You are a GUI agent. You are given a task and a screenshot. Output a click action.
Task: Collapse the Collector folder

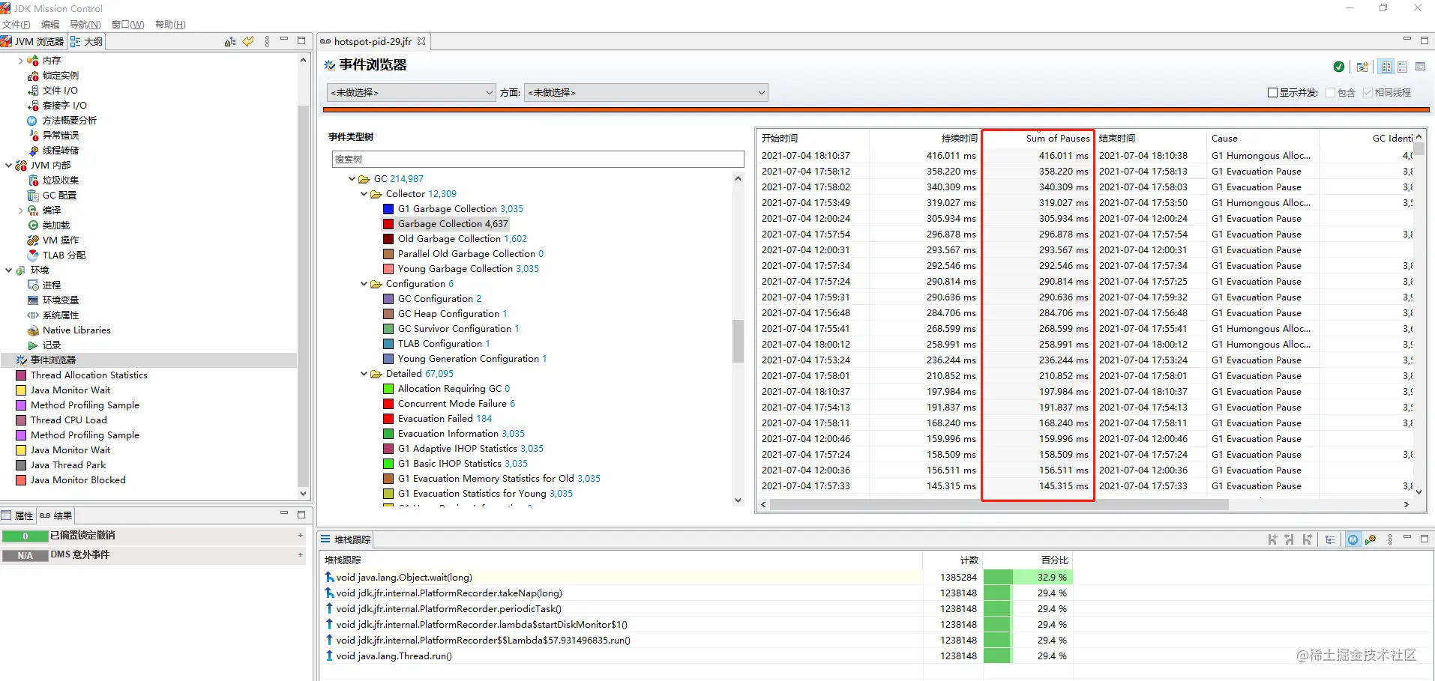pyautogui.click(x=364, y=194)
